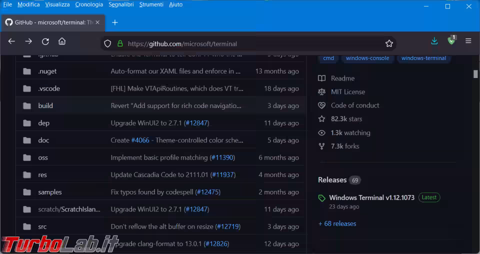Viewport: 480px width, 254px height.
Task: Open the Aiuto menu
Action: click(175, 4)
